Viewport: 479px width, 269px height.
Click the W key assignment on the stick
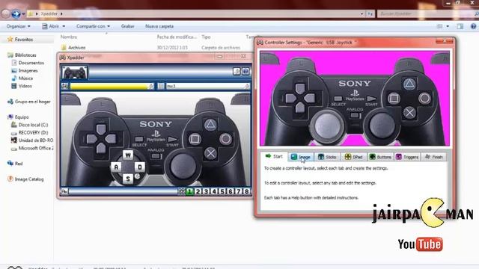[x=128, y=155]
